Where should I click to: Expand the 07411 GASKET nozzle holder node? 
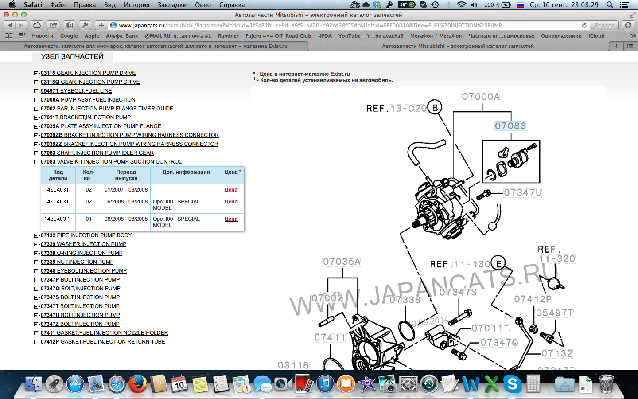pyautogui.click(x=36, y=333)
